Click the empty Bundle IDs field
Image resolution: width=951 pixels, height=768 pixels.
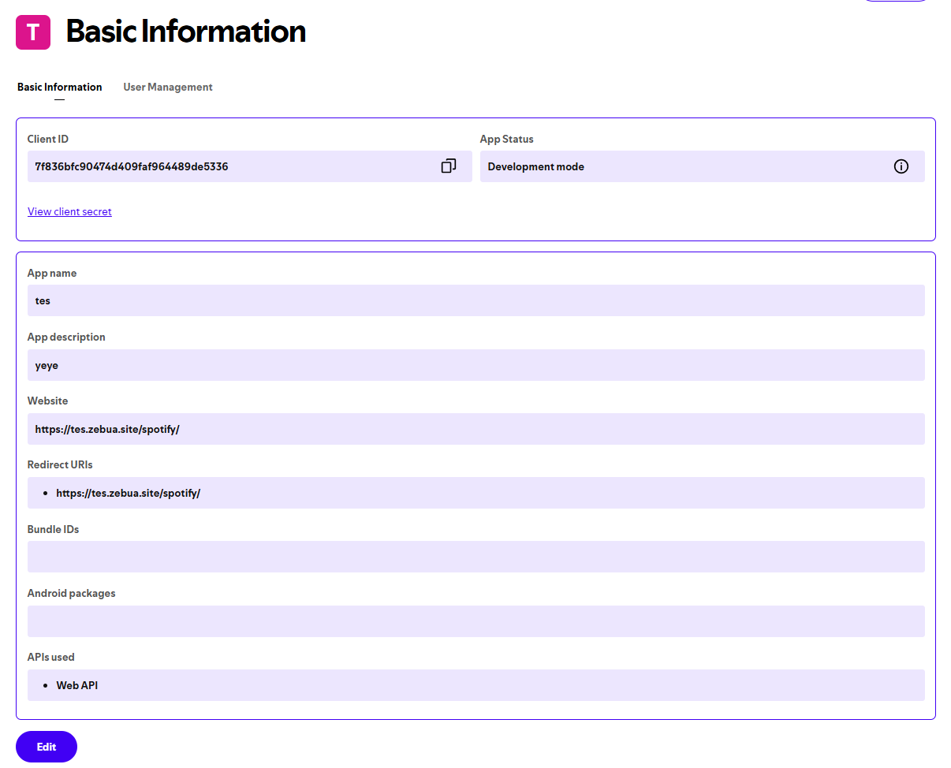pos(475,557)
